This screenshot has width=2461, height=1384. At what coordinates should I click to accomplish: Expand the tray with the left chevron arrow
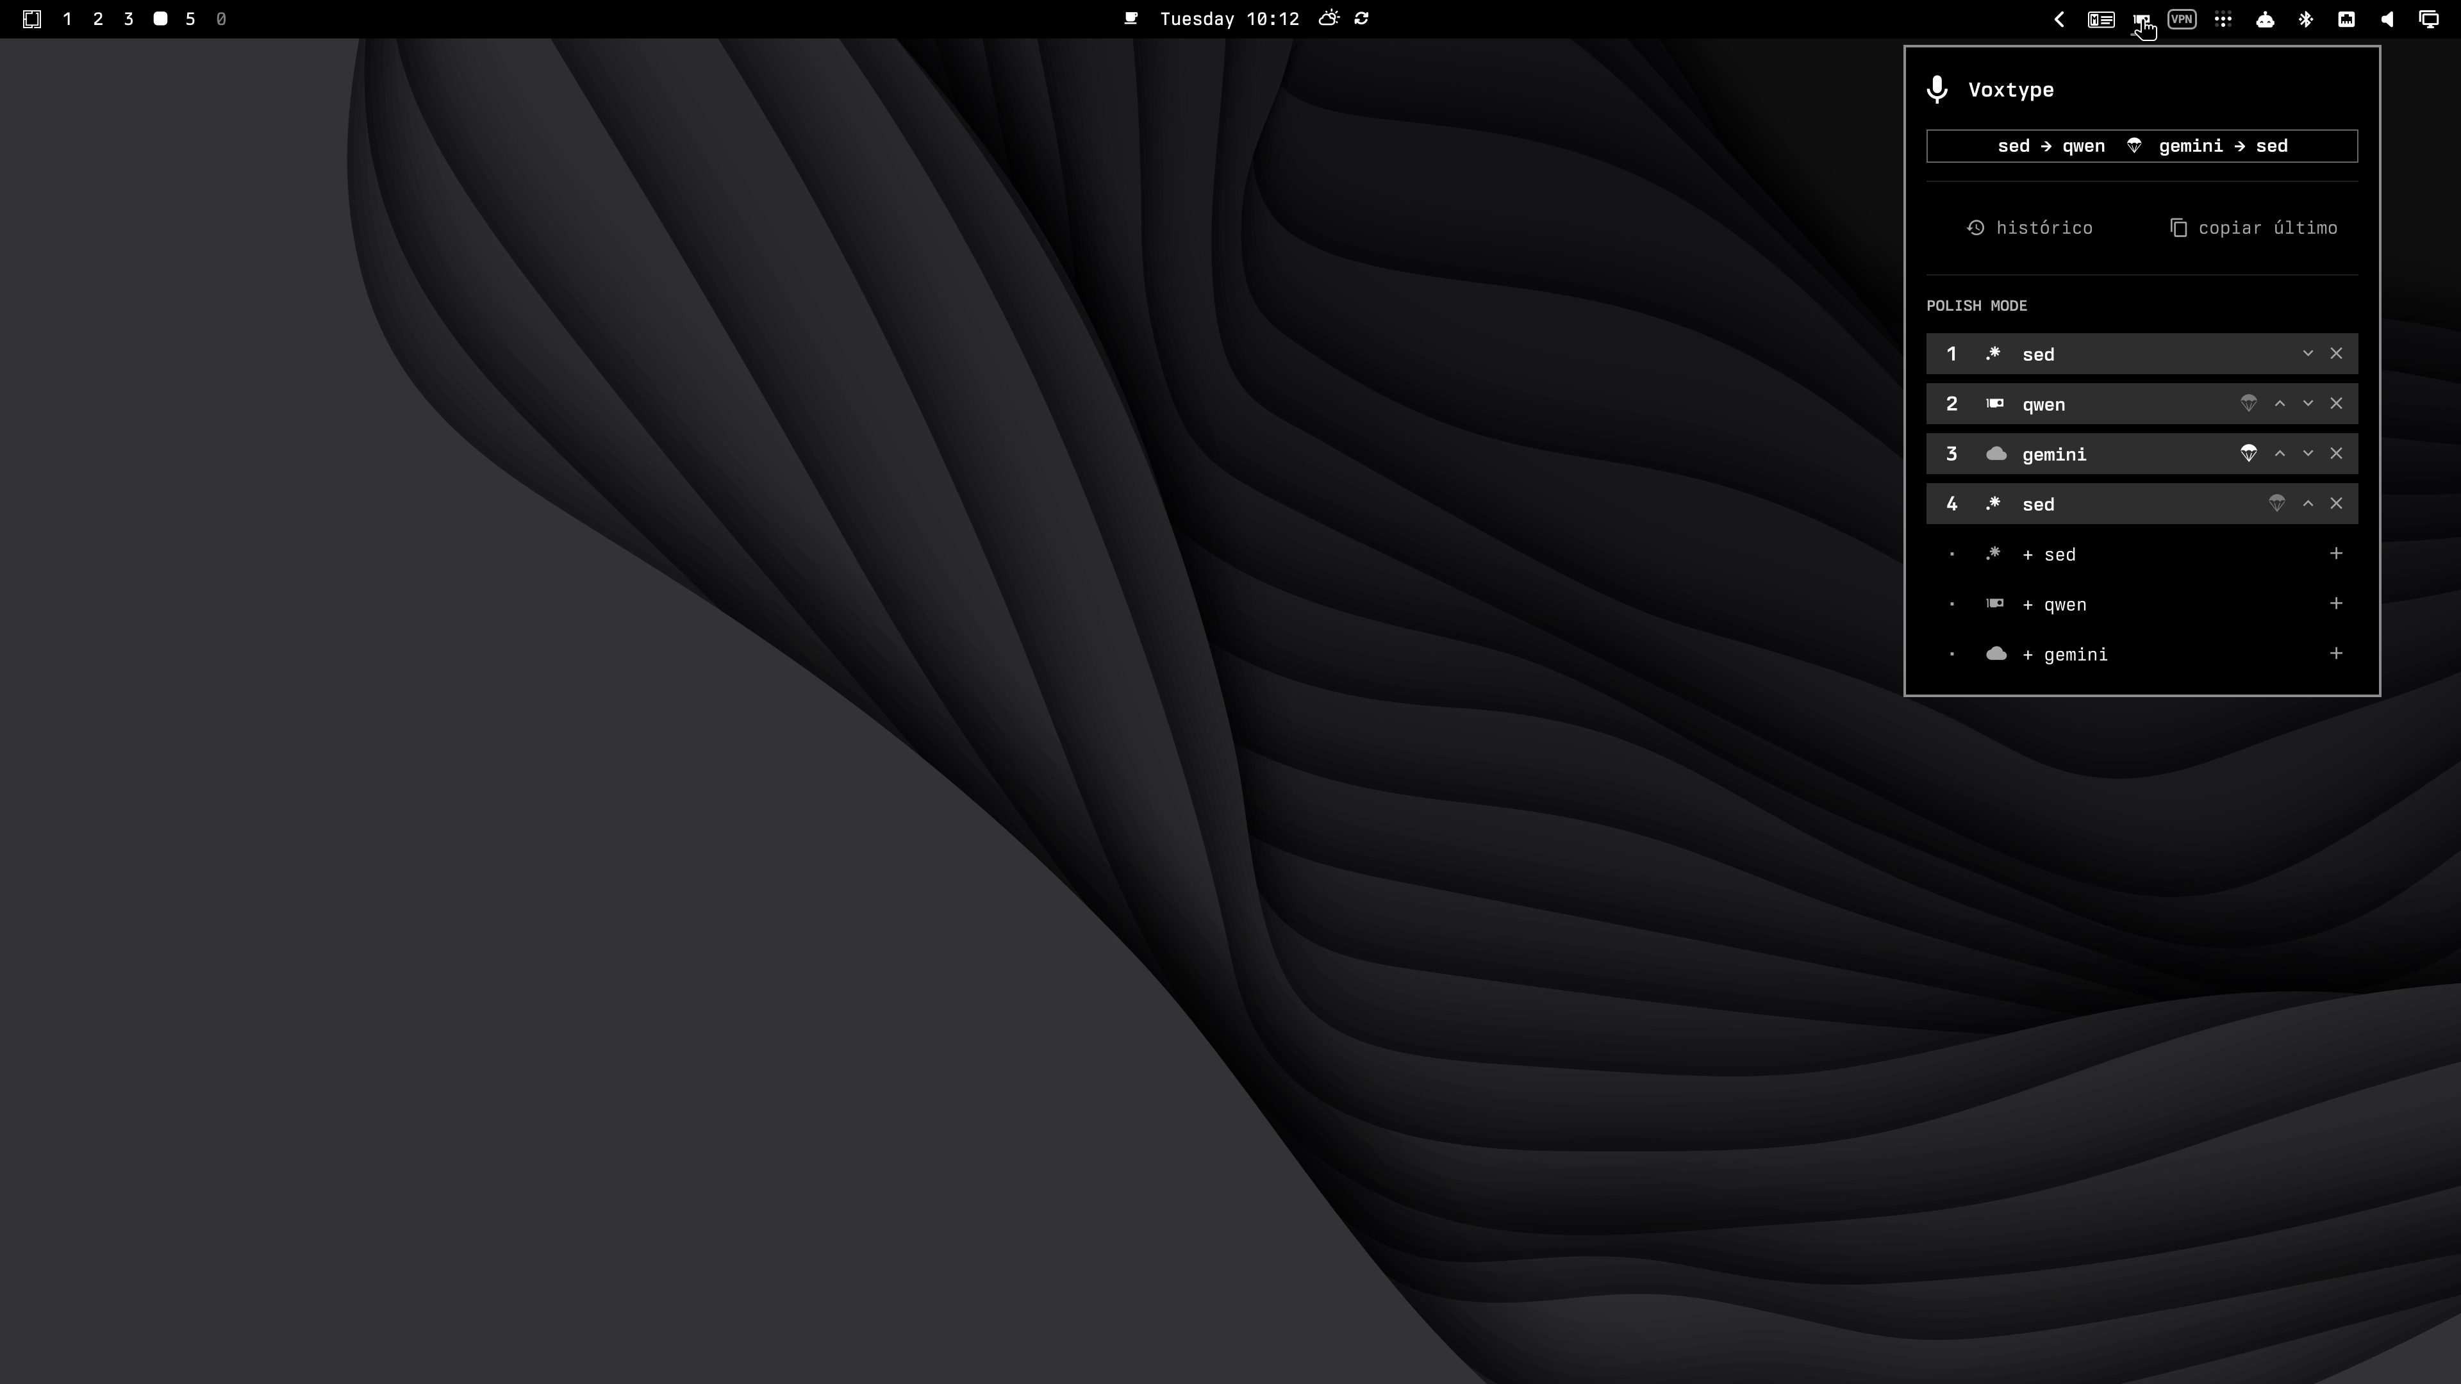2060,19
